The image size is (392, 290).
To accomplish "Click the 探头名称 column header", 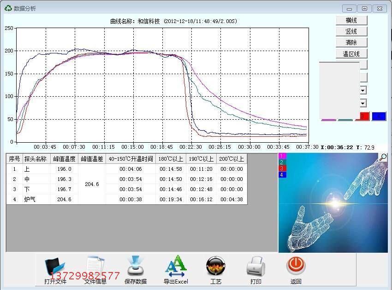I will (x=36, y=159).
